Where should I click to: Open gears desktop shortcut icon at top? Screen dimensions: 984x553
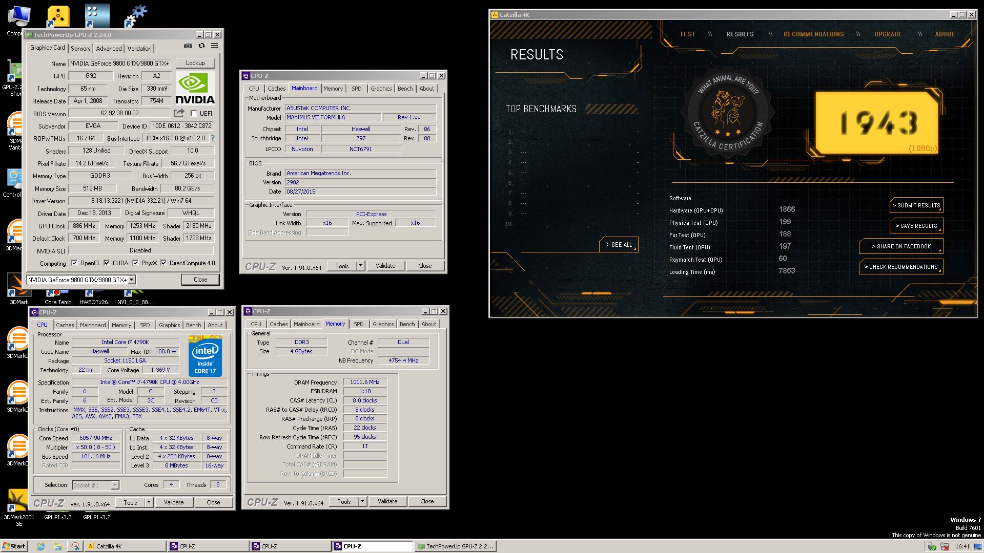pos(135,16)
